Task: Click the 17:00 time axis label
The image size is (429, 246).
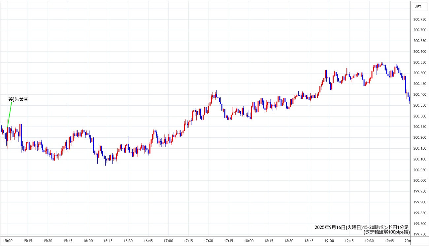Action: point(168,241)
